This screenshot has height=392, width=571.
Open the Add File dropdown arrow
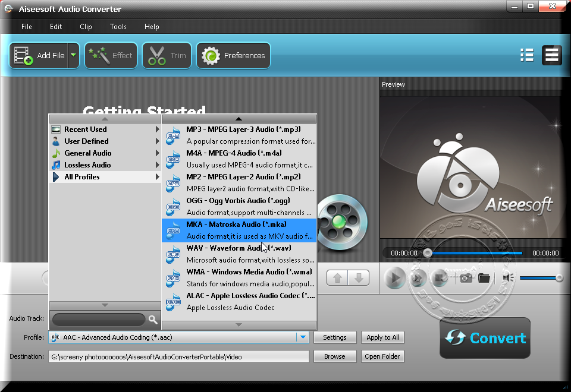click(x=74, y=55)
